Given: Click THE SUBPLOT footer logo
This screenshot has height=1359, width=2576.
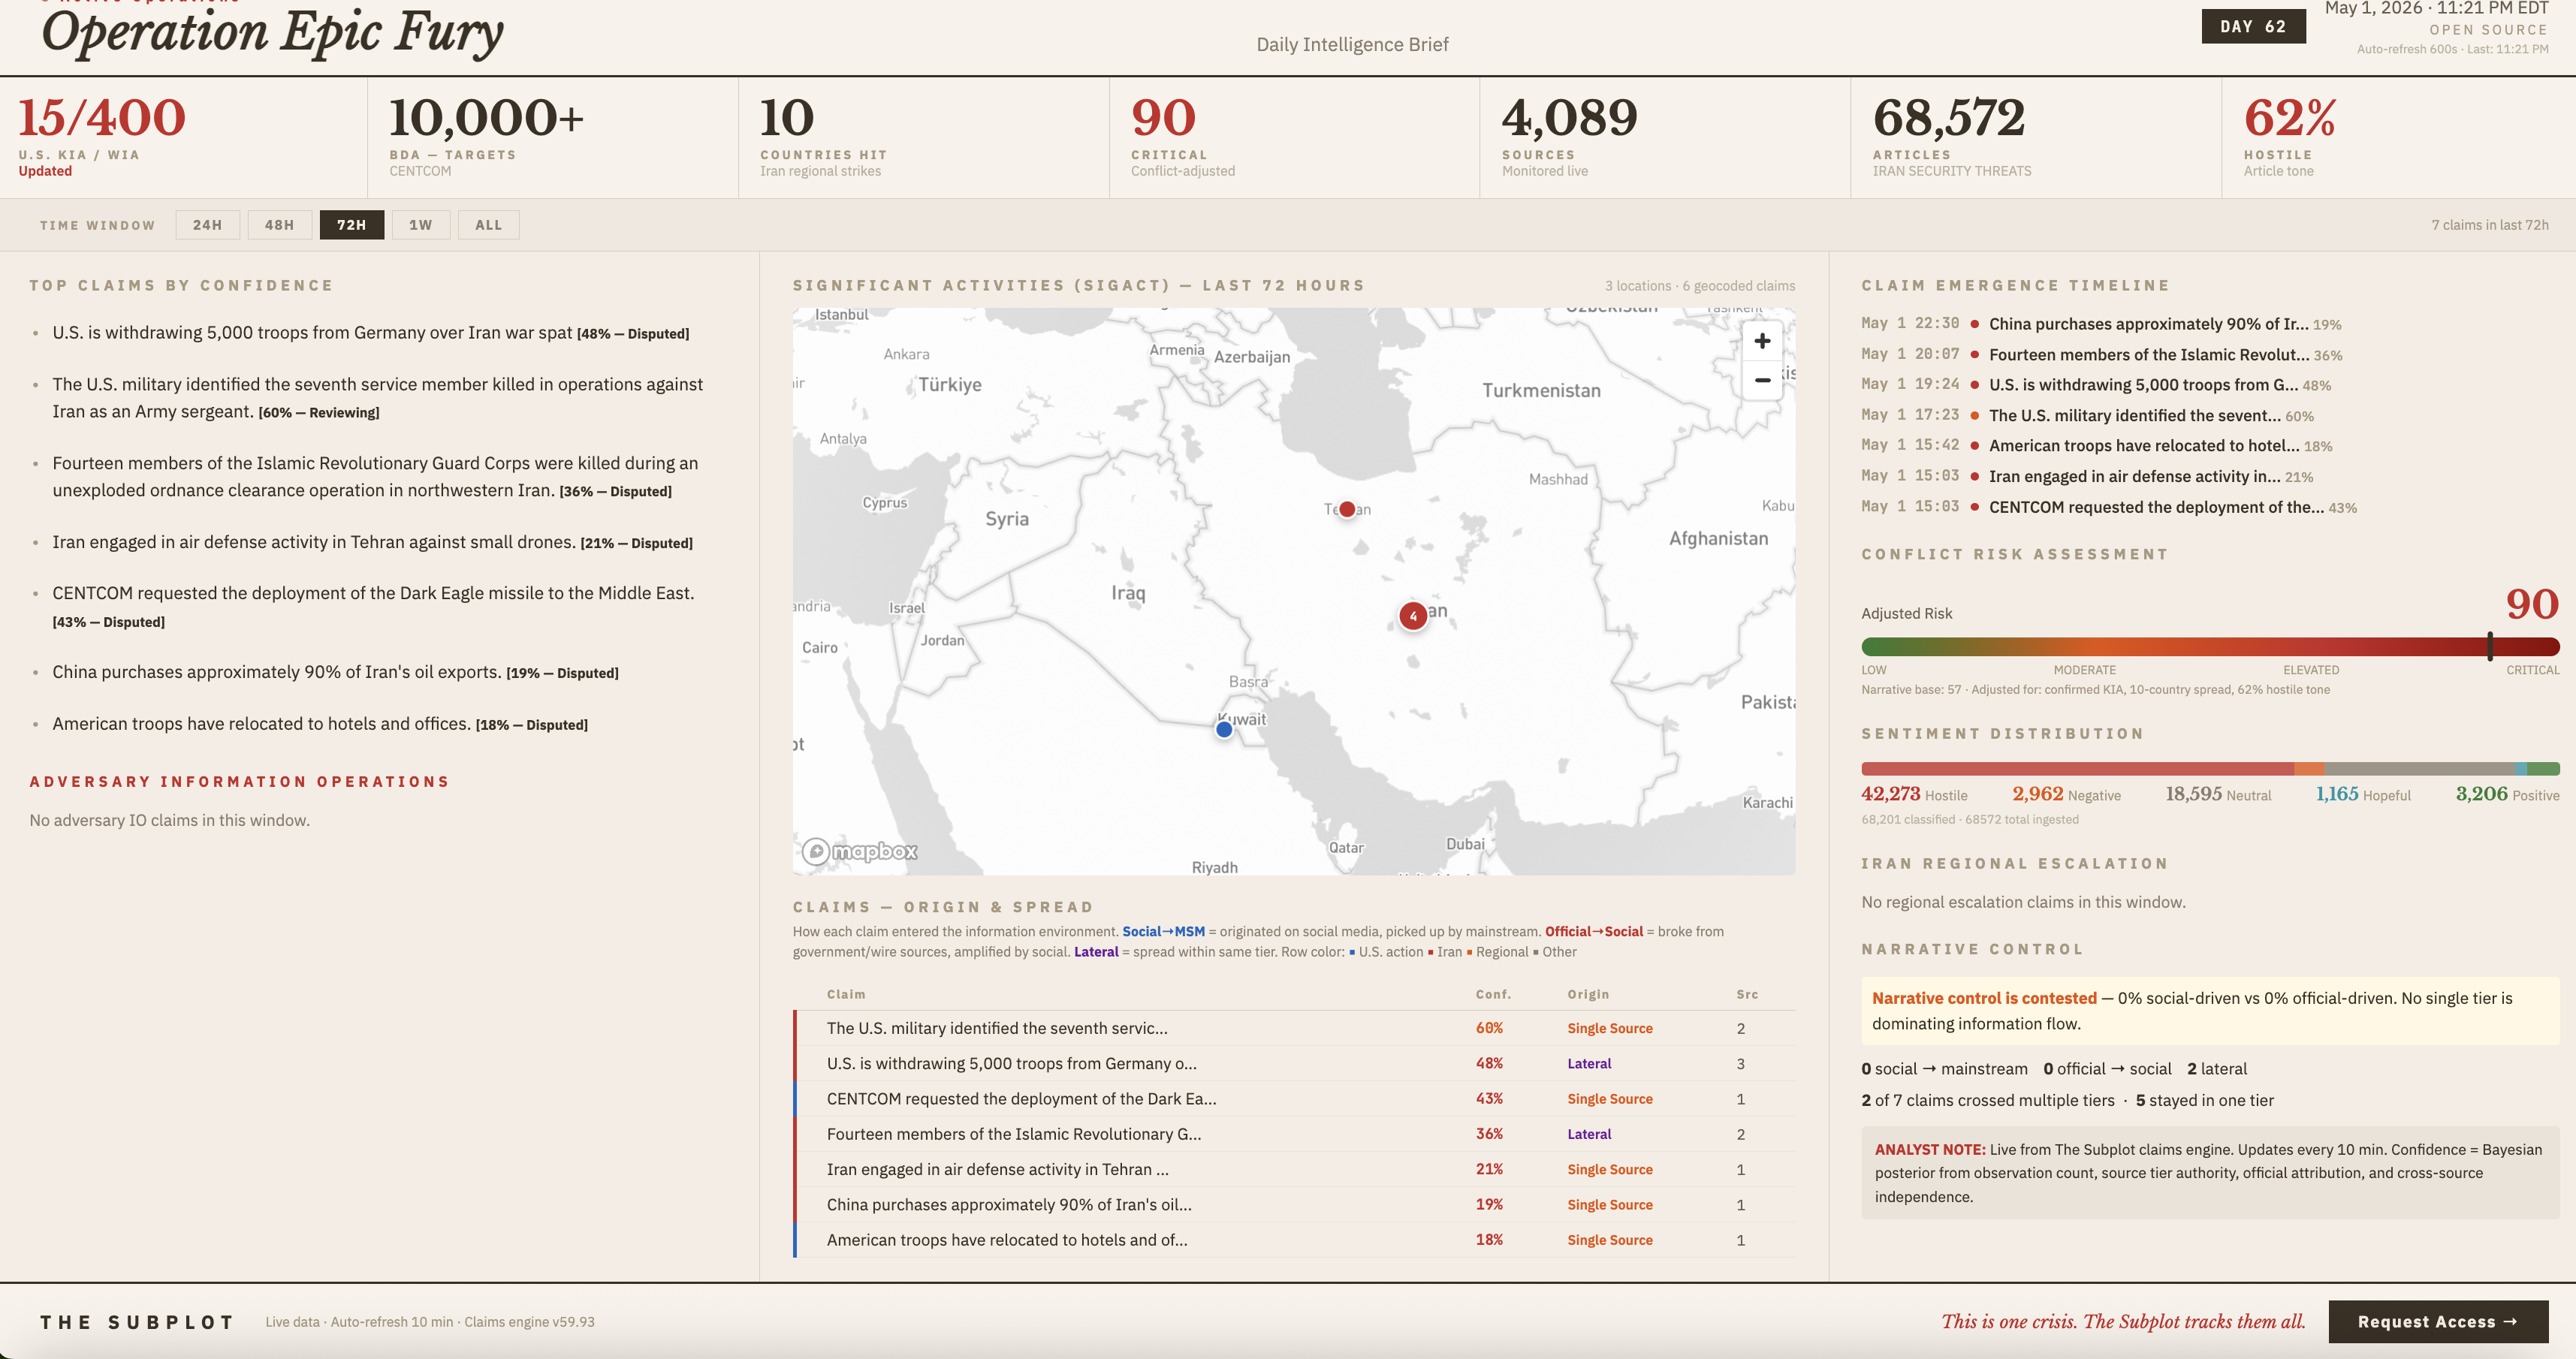Looking at the screenshot, I should tap(137, 1322).
